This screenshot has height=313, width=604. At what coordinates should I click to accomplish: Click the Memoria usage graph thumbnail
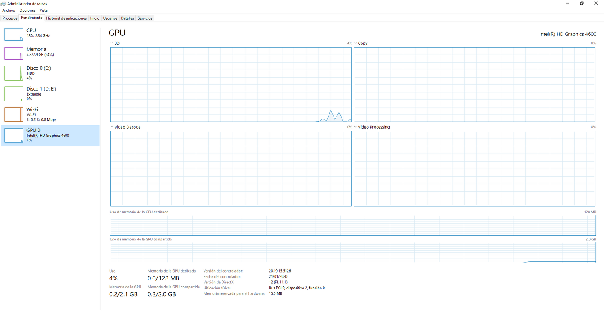point(14,53)
